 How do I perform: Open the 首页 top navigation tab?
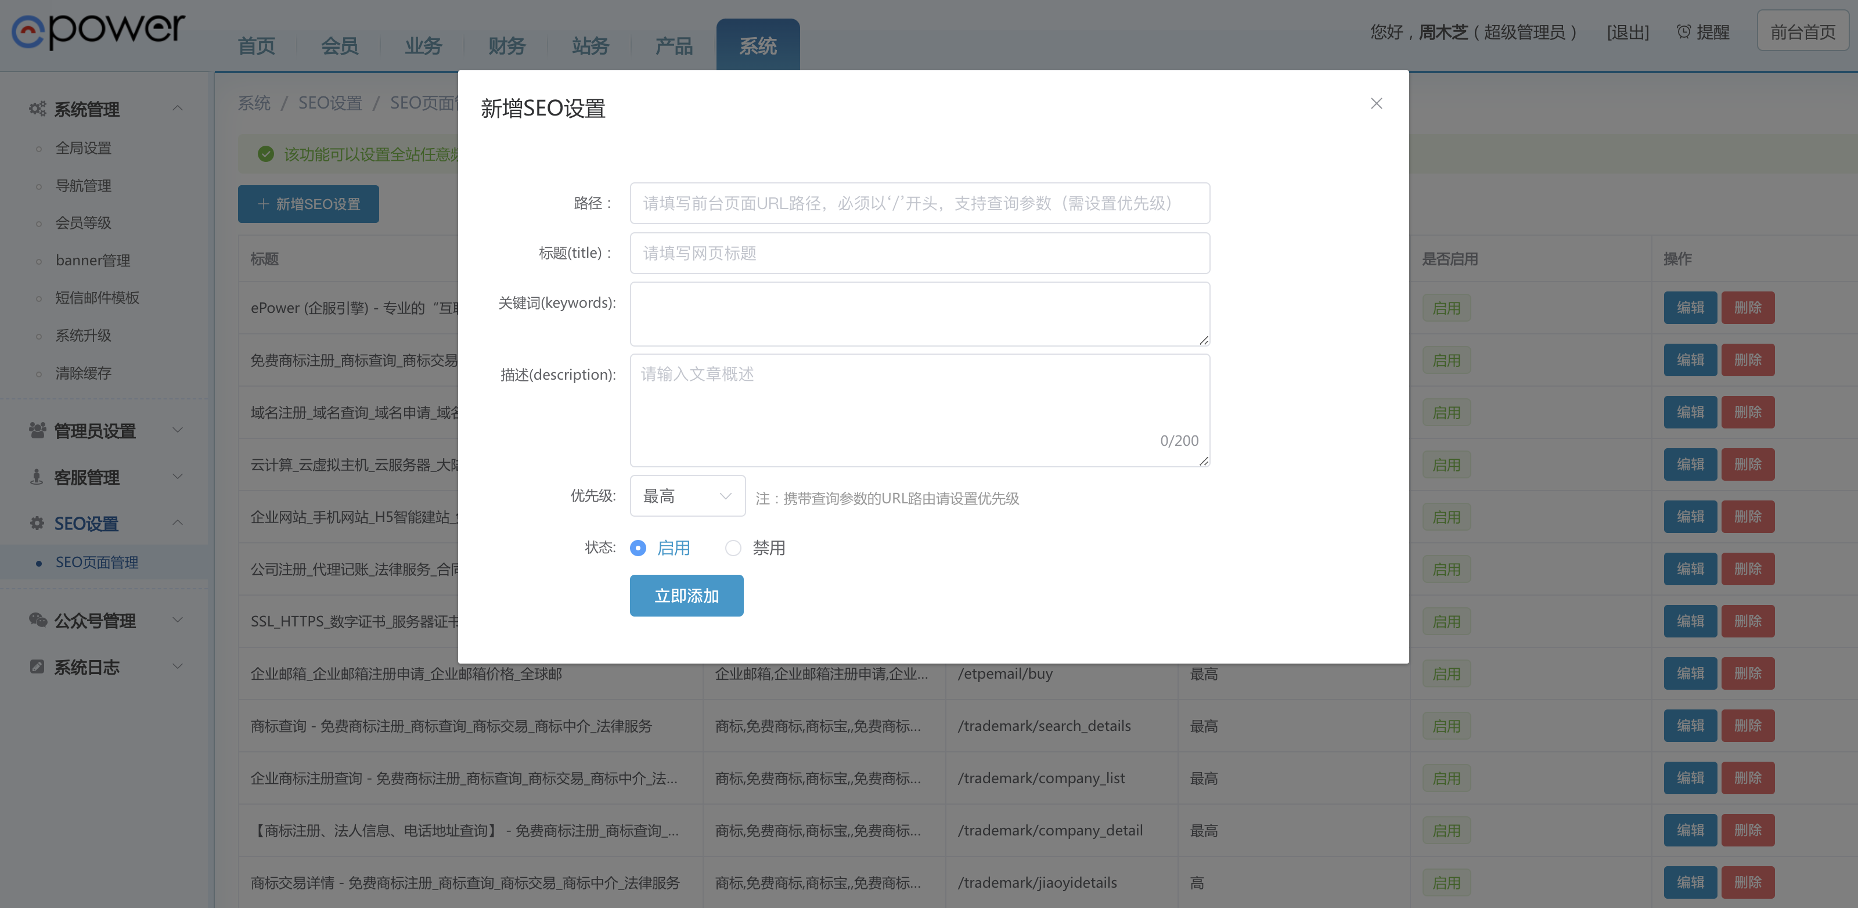click(x=256, y=46)
